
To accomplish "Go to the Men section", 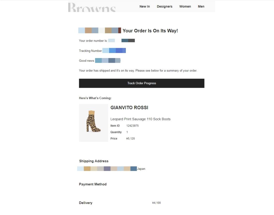I will pos(201,6).
